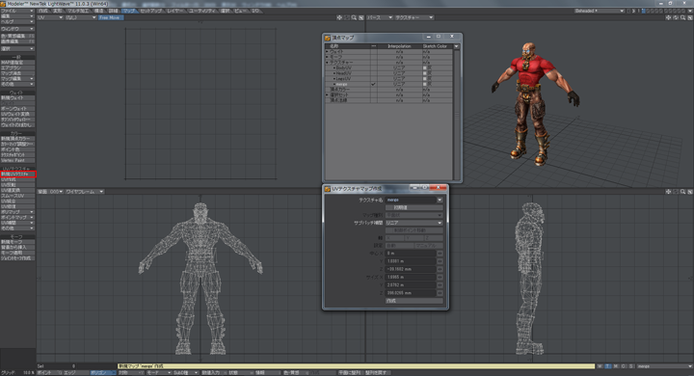
Task: Click the maximize-view icon of the bottom-right viewport
Action: [x=690, y=192]
